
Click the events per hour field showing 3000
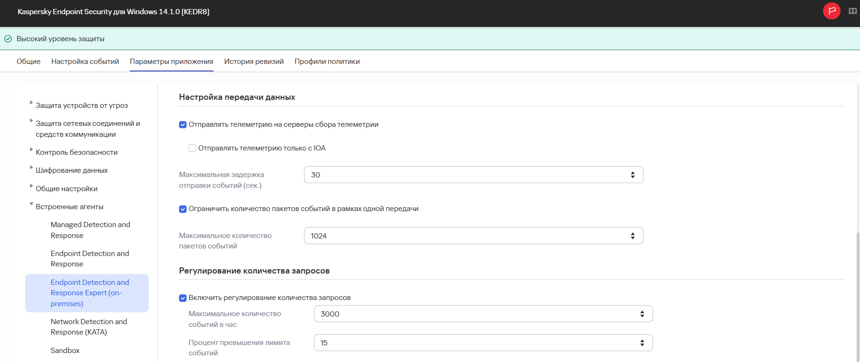(x=483, y=314)
